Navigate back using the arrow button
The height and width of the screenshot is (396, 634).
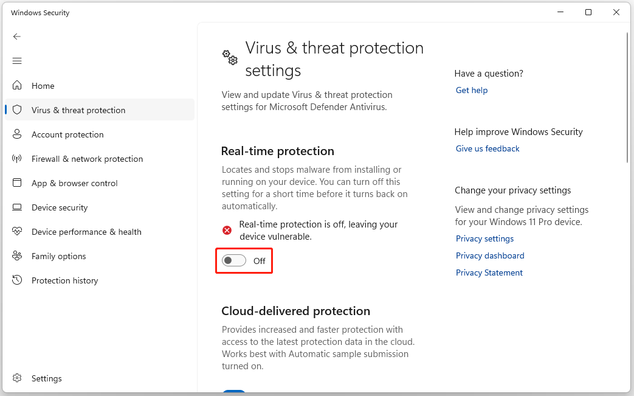coord(16,36)
